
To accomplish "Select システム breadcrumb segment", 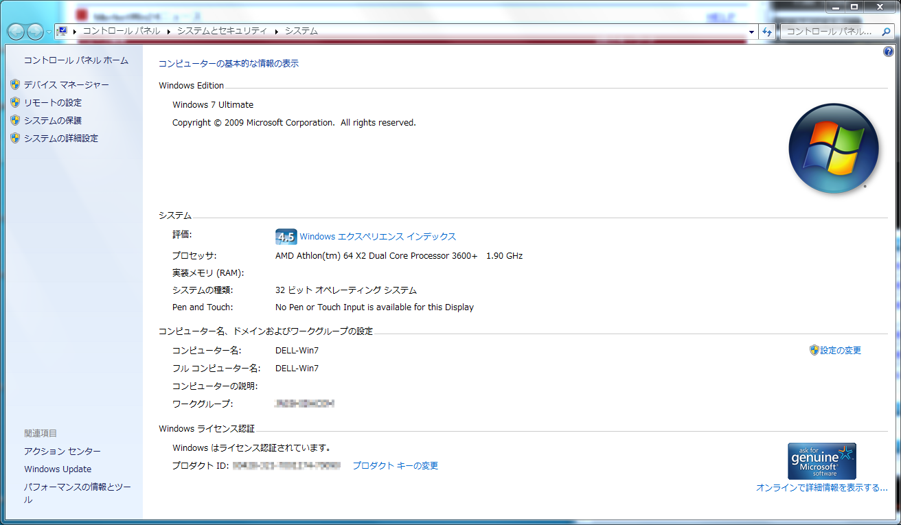I will point(301,31).
